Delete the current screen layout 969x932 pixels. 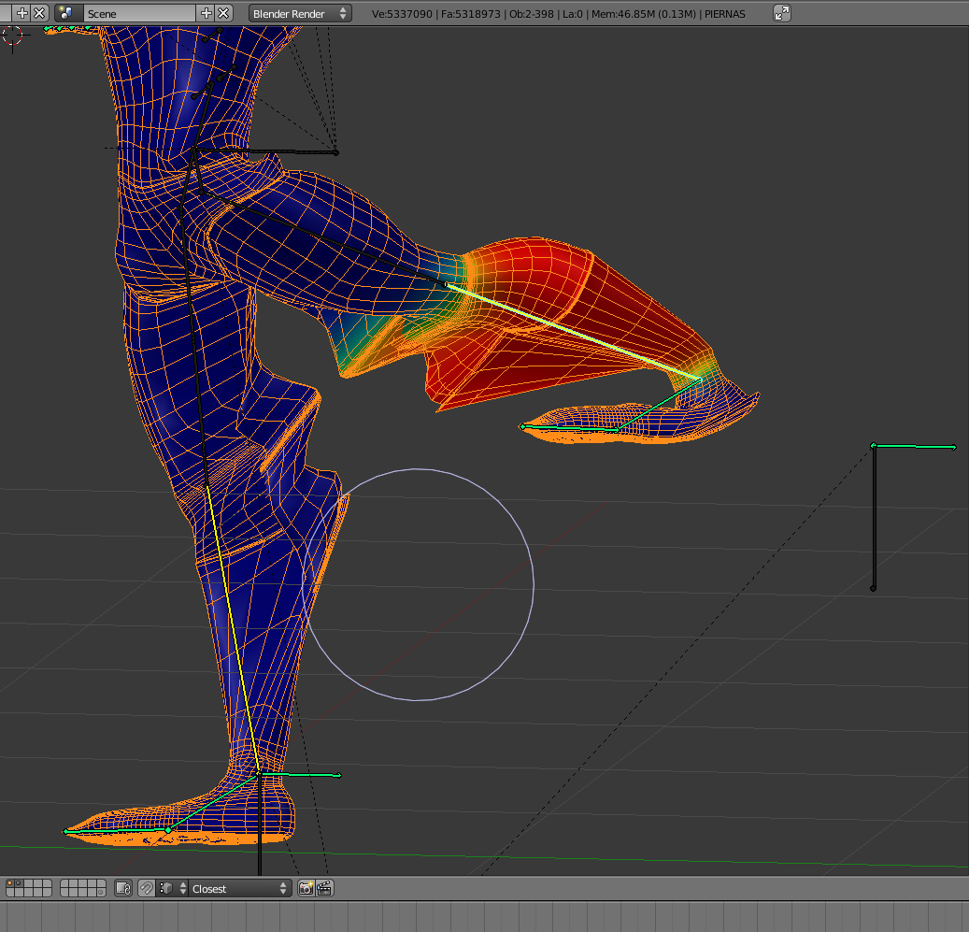point(39,13)
